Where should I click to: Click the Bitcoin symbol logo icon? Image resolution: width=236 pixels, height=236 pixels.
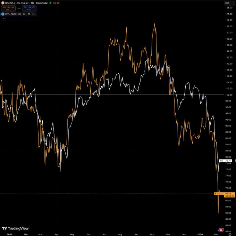[3, 3]
